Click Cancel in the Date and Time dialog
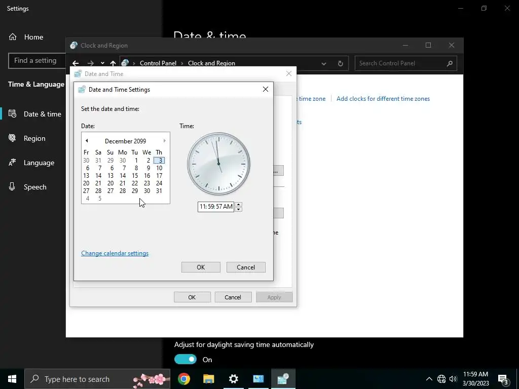This screenshot has height=389, width=519. [233, 297]
